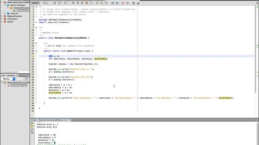Toggle Bookmark icon in editor toolbar

pos(106,3)
